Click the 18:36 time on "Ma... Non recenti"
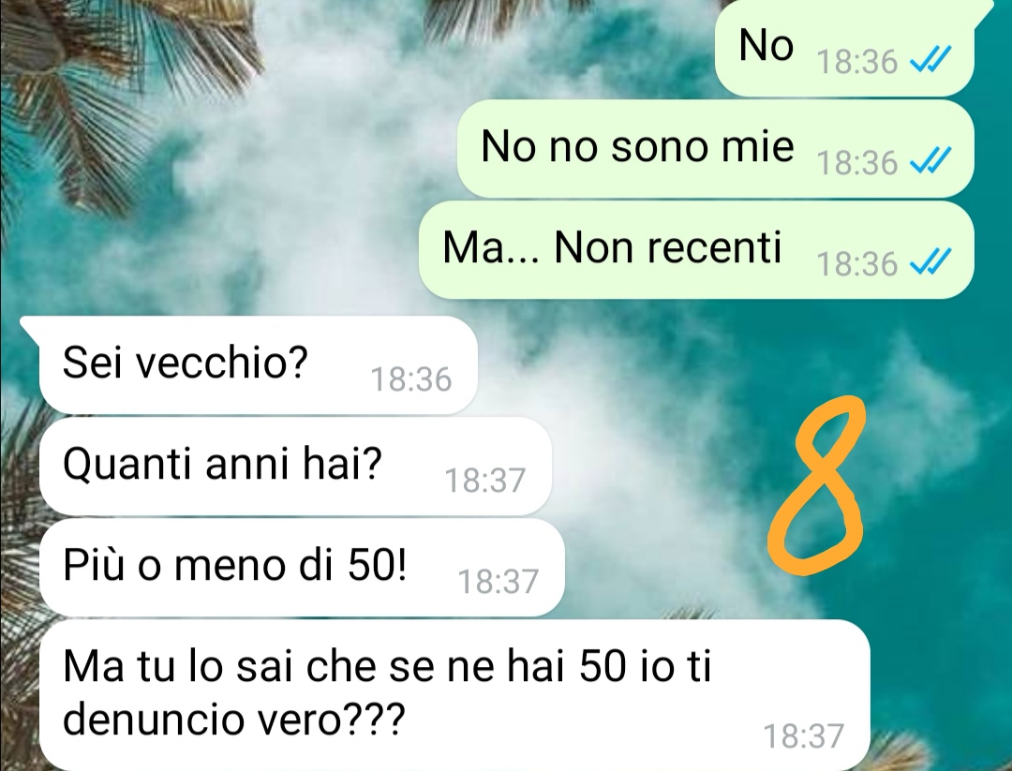Image resolution: width=1012 pixels, height=771 pixels. tap(857, 264)
